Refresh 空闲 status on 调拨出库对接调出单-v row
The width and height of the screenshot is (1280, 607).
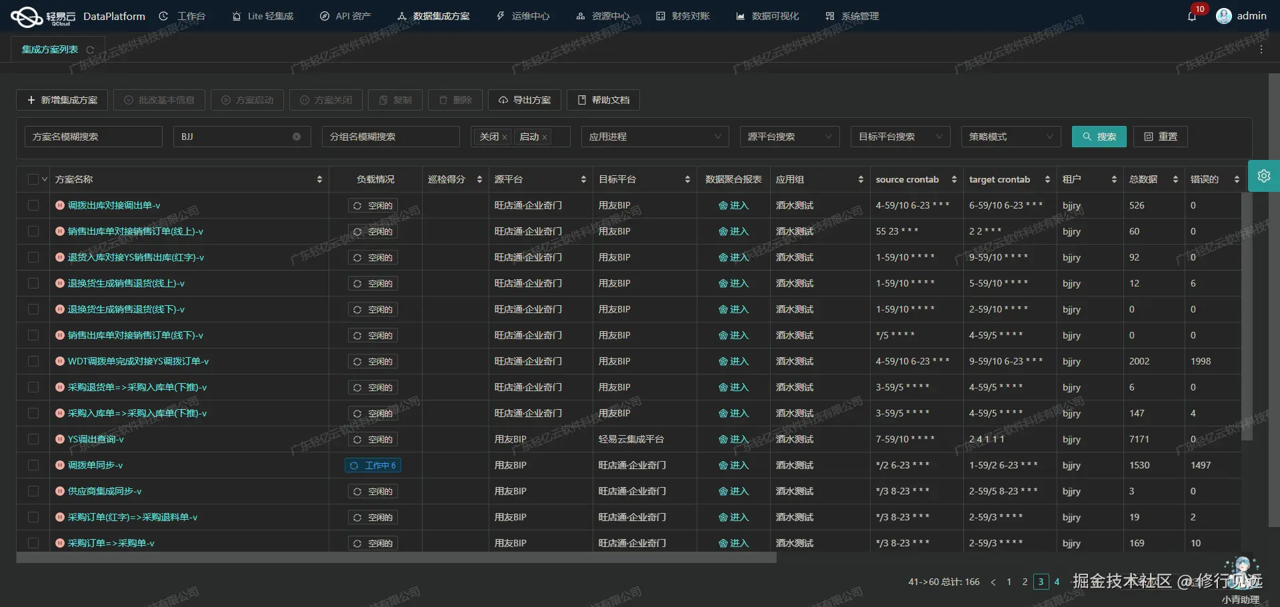(359, 205)
